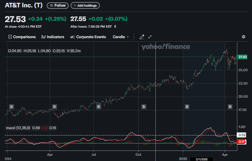252x161 pixels.
Task: Click the first dividend marker at far left
Action: click(x=11, y=106)
